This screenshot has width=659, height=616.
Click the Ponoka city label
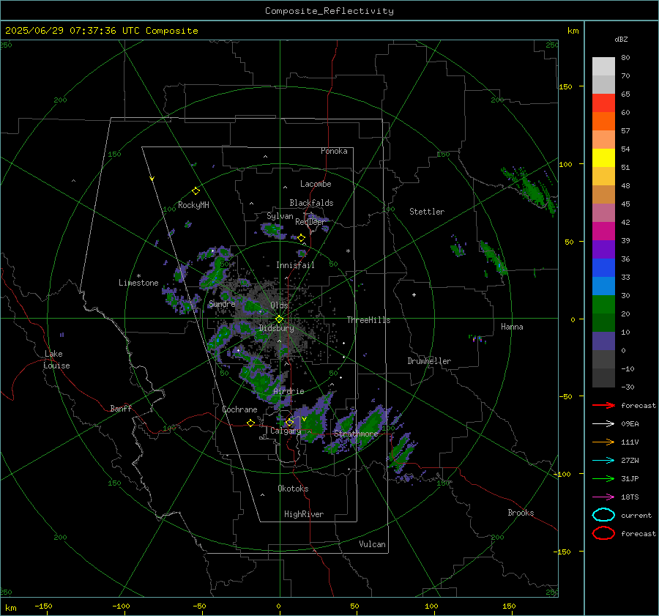pyautogui.click(x=334, y=151)
